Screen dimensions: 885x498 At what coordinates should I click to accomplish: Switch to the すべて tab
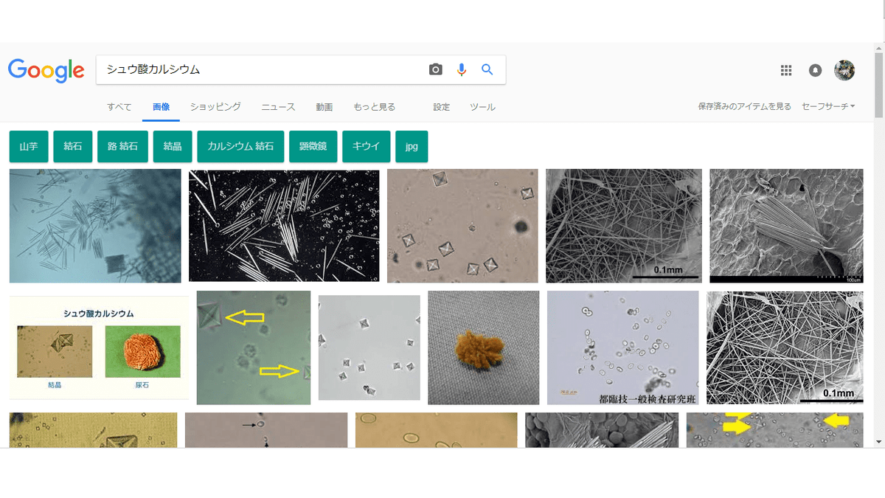(x=119, y=107)
